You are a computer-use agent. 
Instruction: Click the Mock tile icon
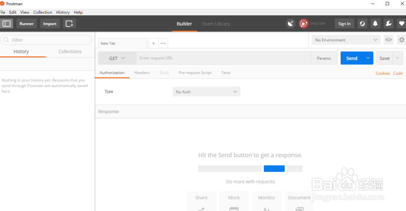234,209
